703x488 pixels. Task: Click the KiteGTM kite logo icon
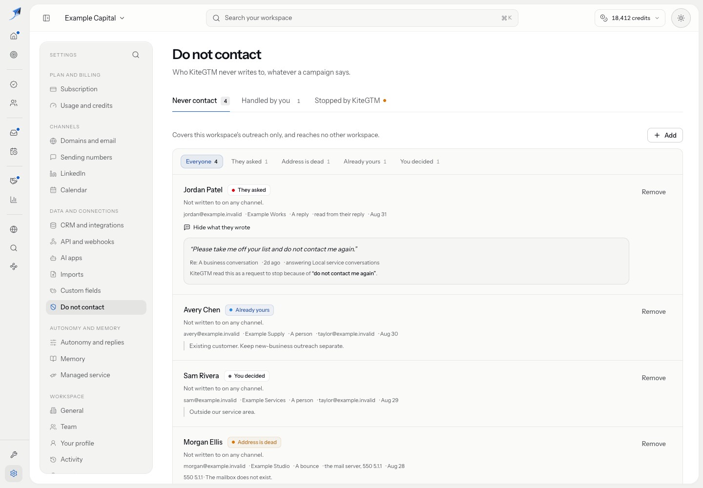(15, 14)
